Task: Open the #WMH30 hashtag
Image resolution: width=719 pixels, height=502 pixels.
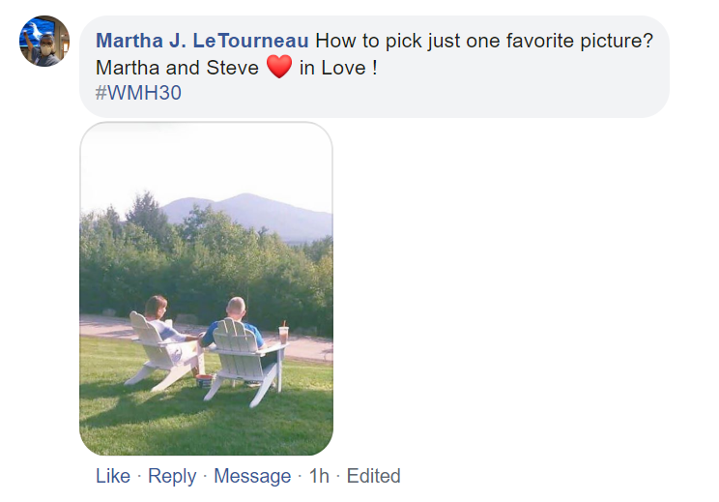Action: point(138,94)
